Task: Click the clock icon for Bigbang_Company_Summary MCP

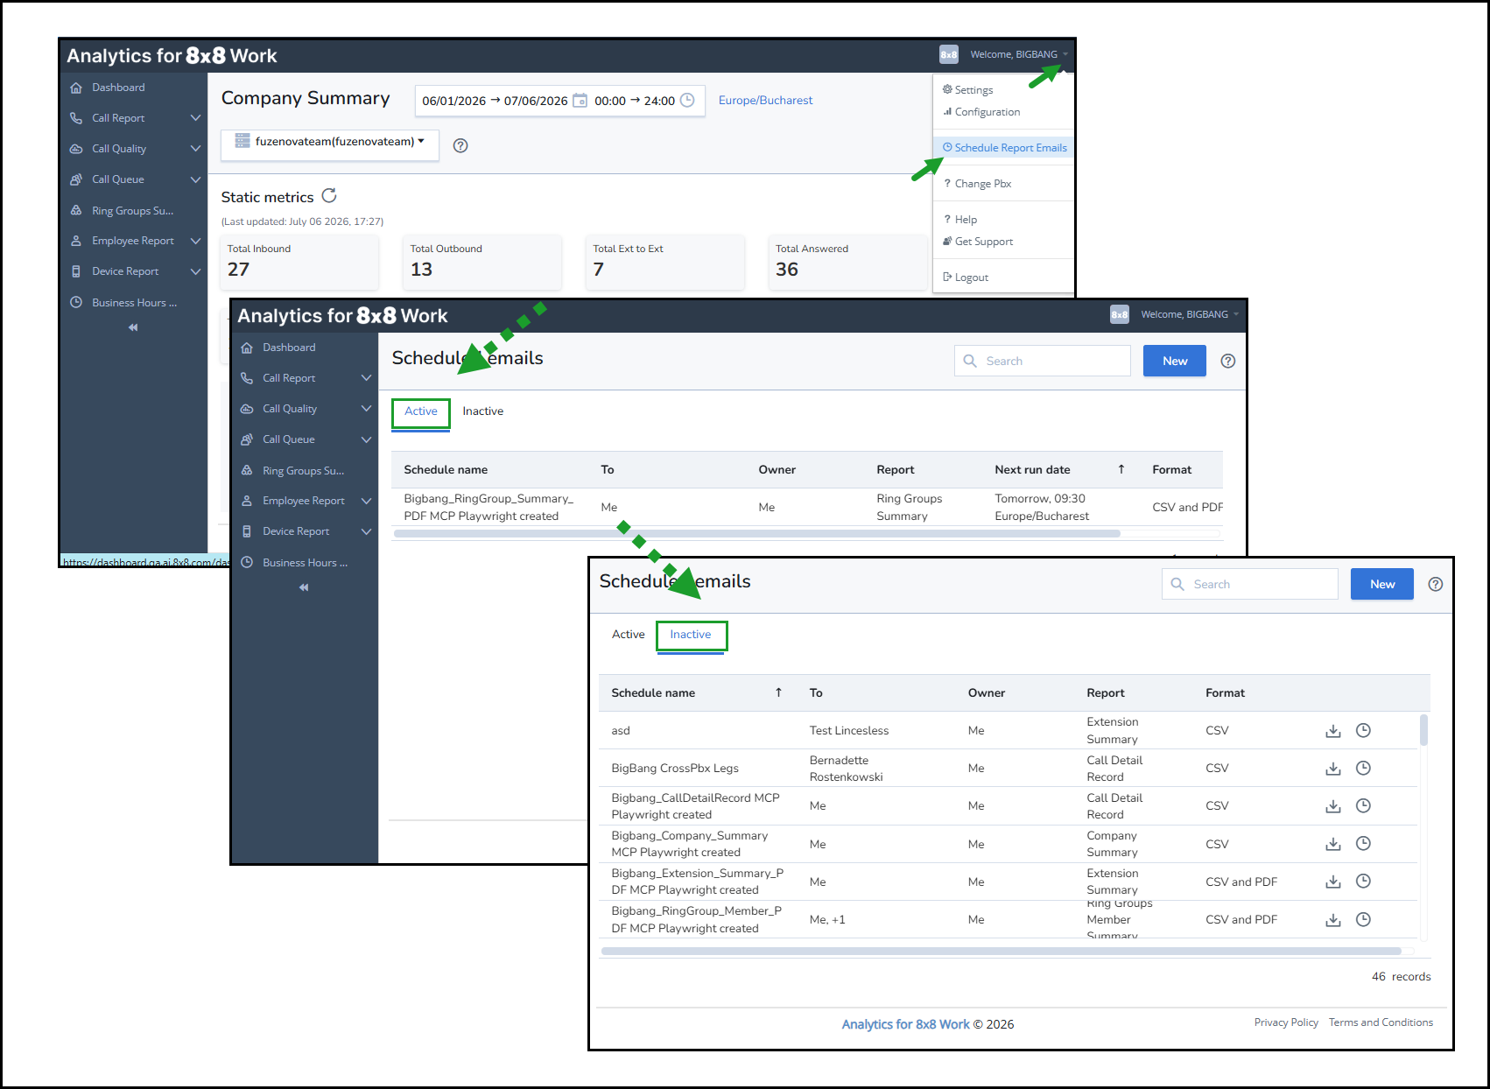Action: tap(1363, 843)
